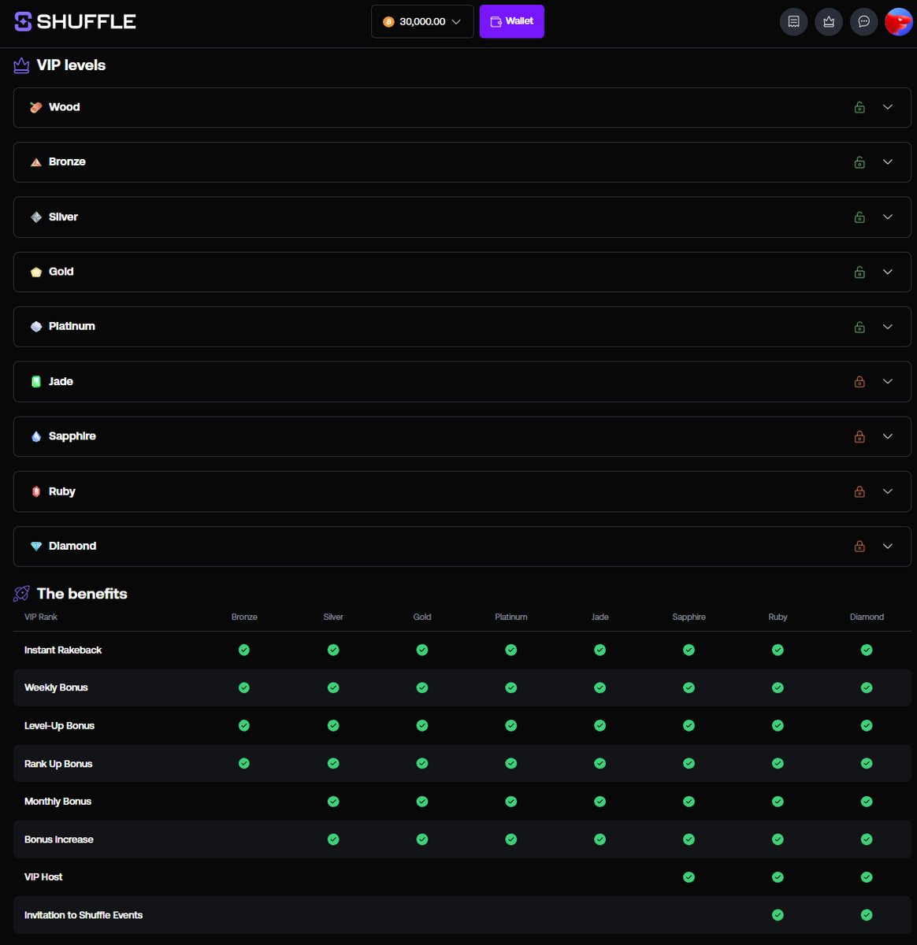This screenshot has height=945, width=917.
Task: Click the Silver column header
Action: click(333, 617)
